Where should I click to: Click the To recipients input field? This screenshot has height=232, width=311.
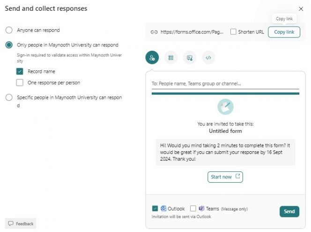[225, 84]
